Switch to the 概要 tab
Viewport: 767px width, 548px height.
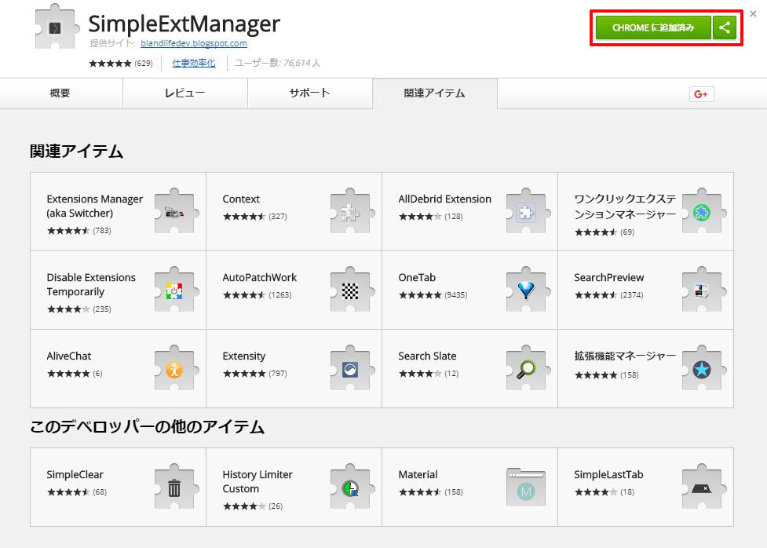[60, 93]
